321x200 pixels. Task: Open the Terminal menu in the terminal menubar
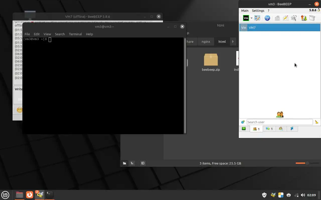pyautogui.click(x=75, y=34)
